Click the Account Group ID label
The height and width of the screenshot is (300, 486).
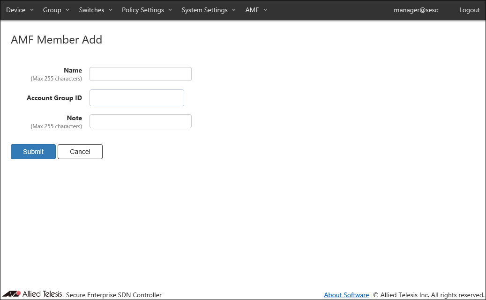tap(54, 98)
